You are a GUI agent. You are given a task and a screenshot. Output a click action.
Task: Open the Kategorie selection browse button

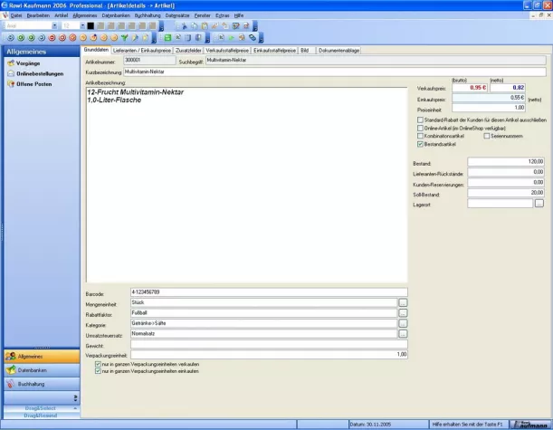pos(404,324)
